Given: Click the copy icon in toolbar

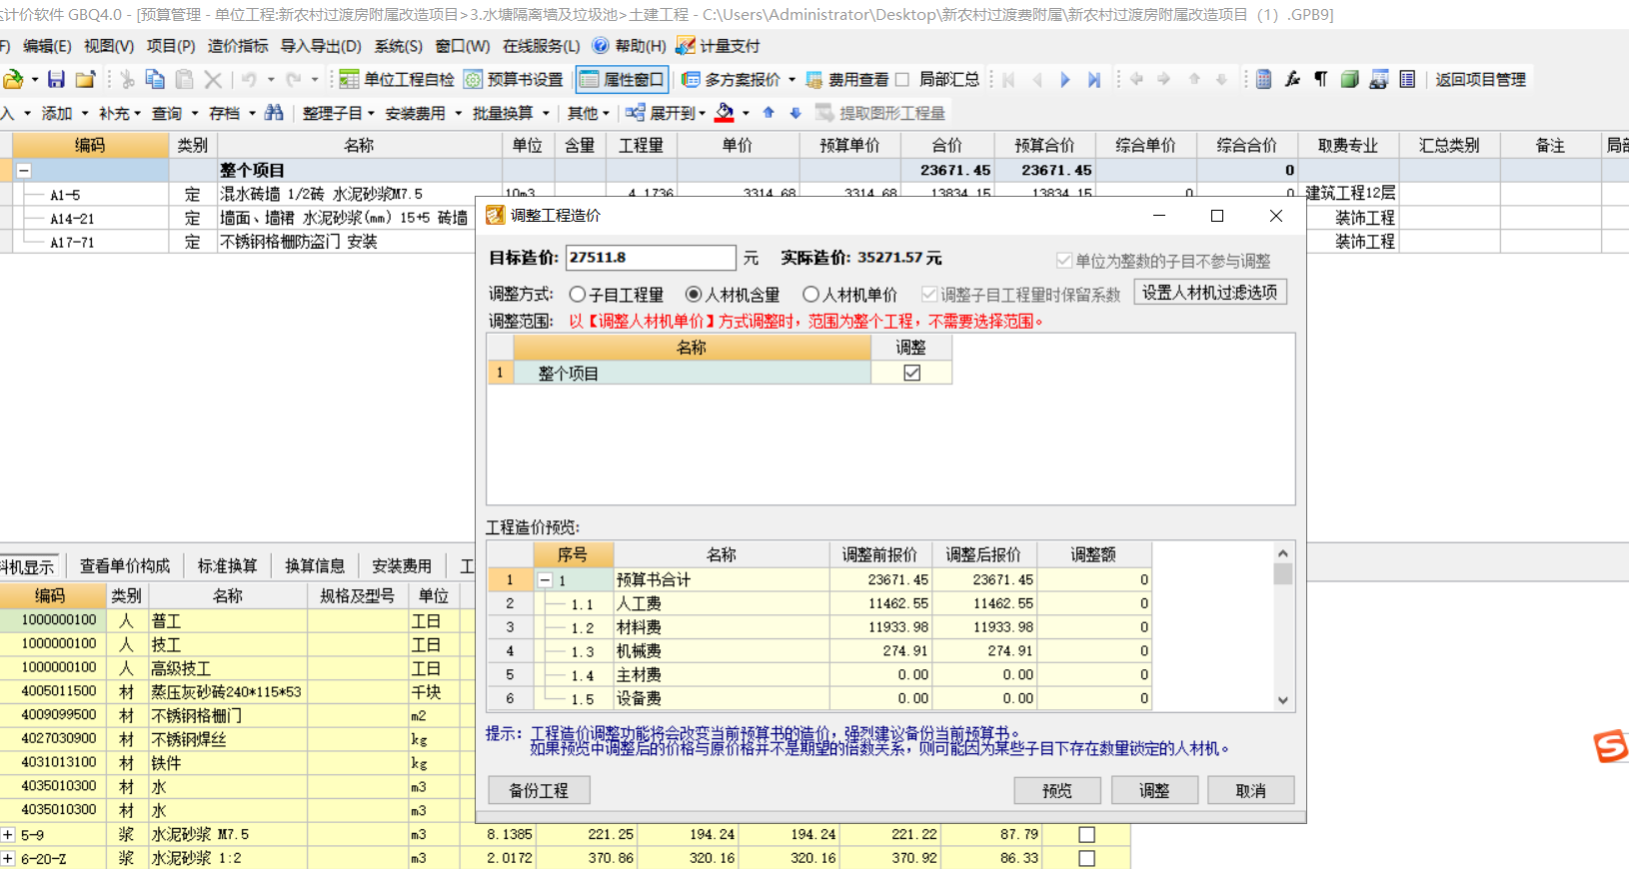Looking at the screenshot, I should pyautogui.click(x=155, y=79).
